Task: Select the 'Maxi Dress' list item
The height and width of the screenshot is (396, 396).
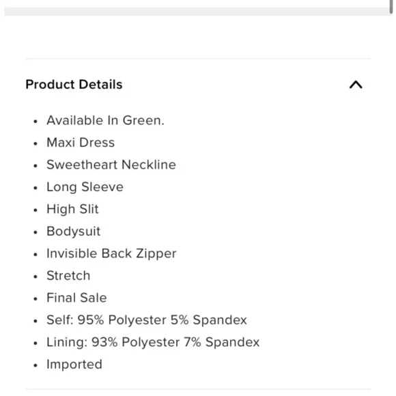Action: (81, 143)
